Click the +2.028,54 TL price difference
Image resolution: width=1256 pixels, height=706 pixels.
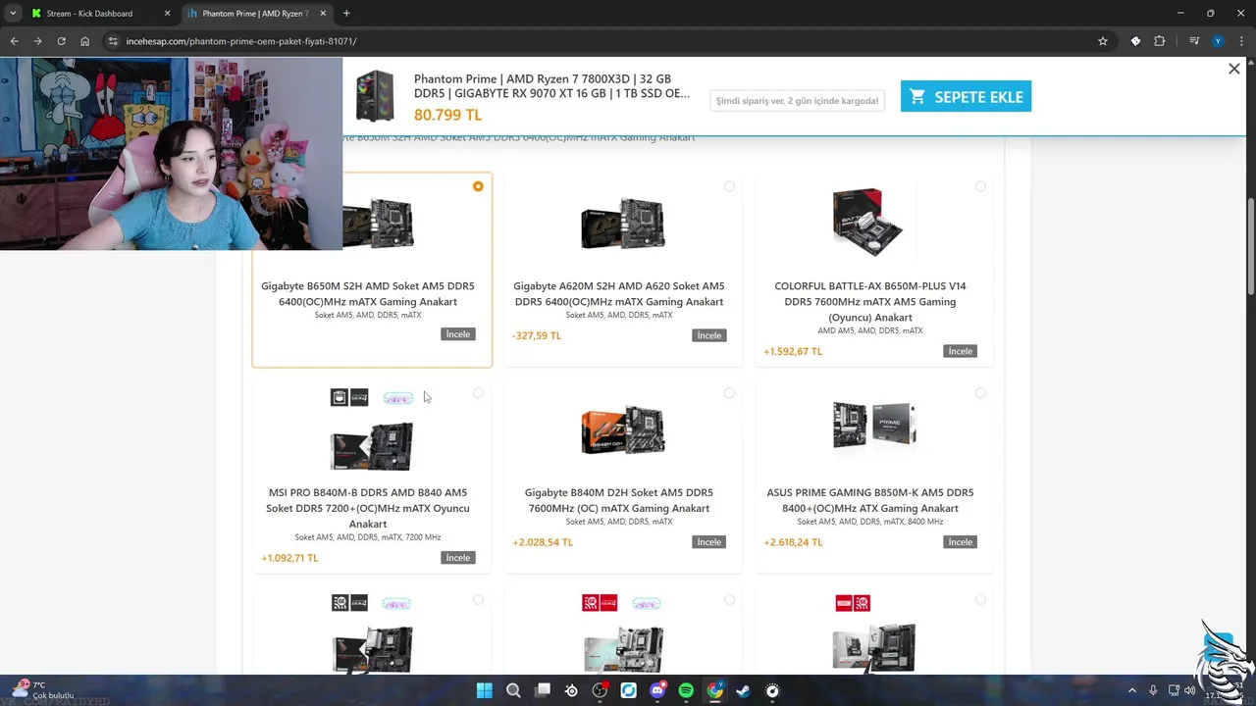[543, 542]
